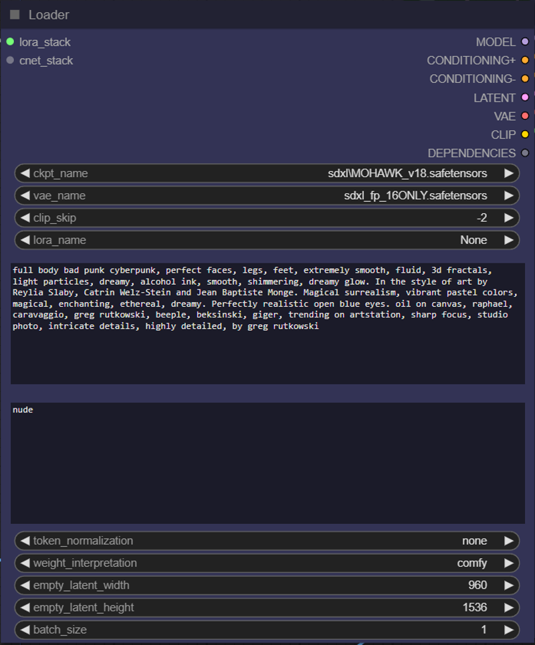Collapse the Loader node using its title square
535x645 pixels.
(x=15, y=15)
